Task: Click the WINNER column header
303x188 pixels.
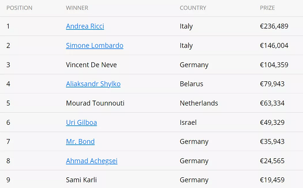Action: (77, 8)
